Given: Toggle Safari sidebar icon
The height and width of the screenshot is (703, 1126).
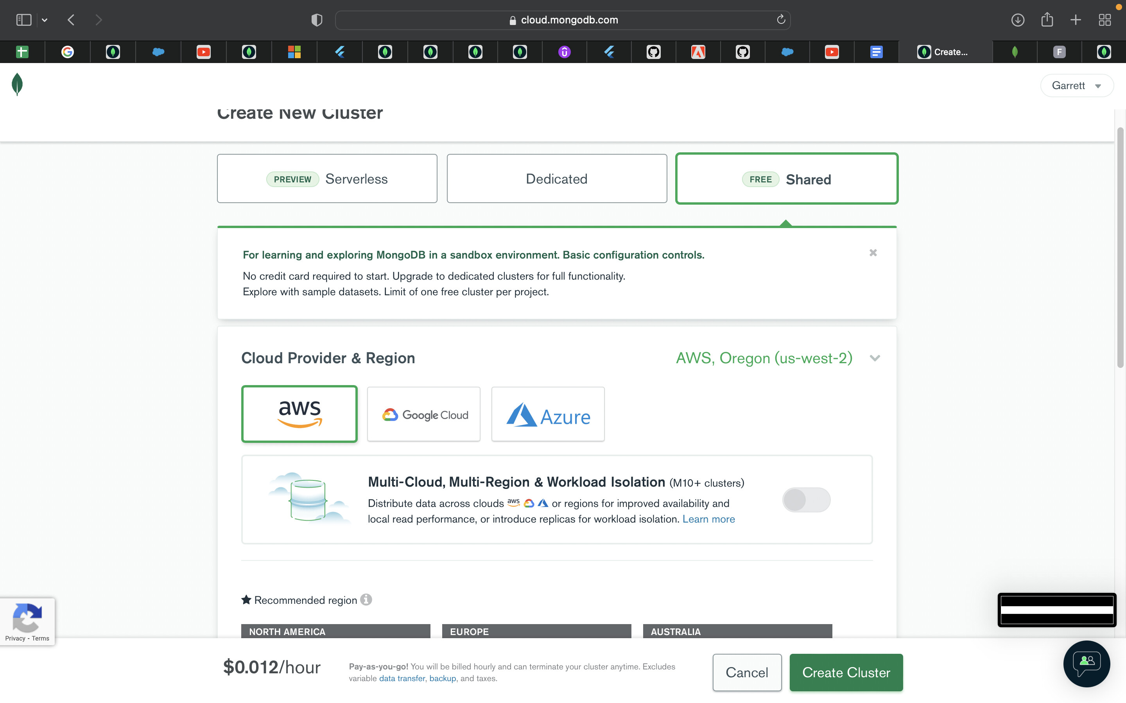Looking at the screenshot, I should tap(24, 20).
